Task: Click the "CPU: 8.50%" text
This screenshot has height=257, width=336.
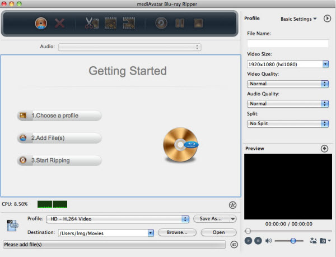Action: point(15,204)
